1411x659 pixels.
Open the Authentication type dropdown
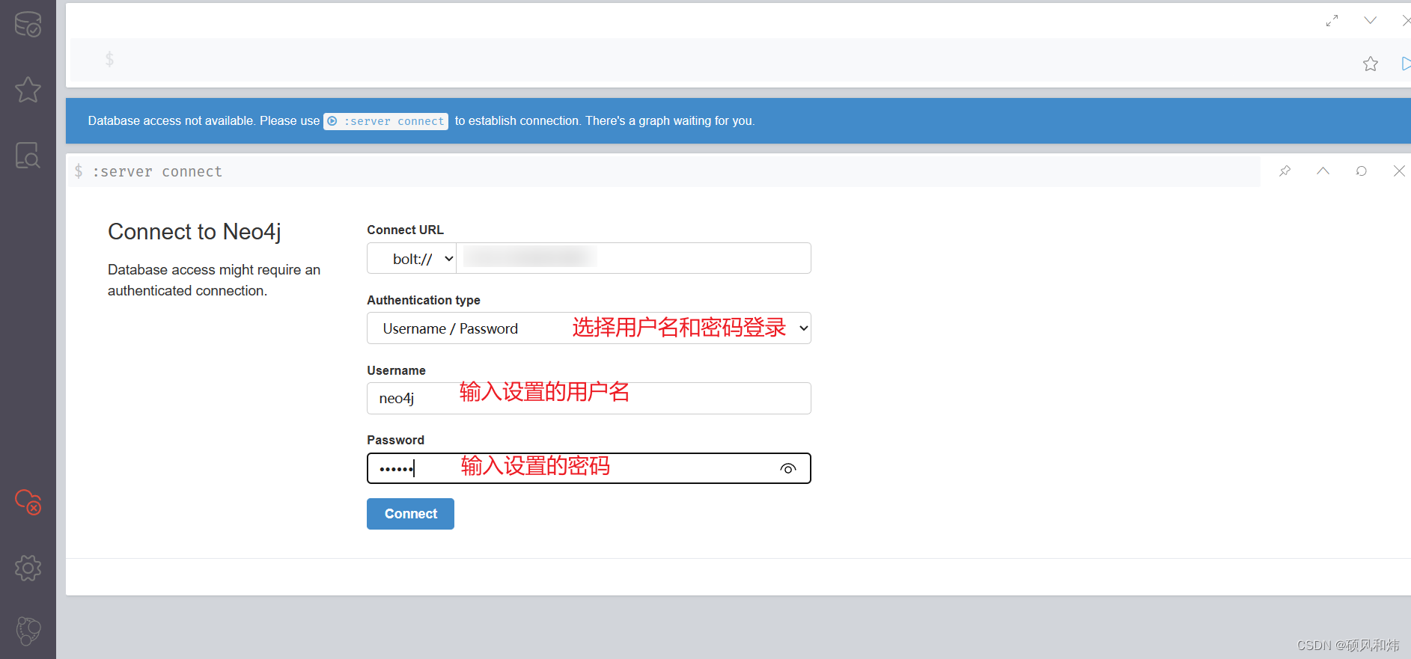(589, 328)
